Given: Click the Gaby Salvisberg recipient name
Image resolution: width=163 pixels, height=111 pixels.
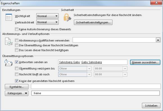Looking at the screenshot, I should tap(92, 62).
